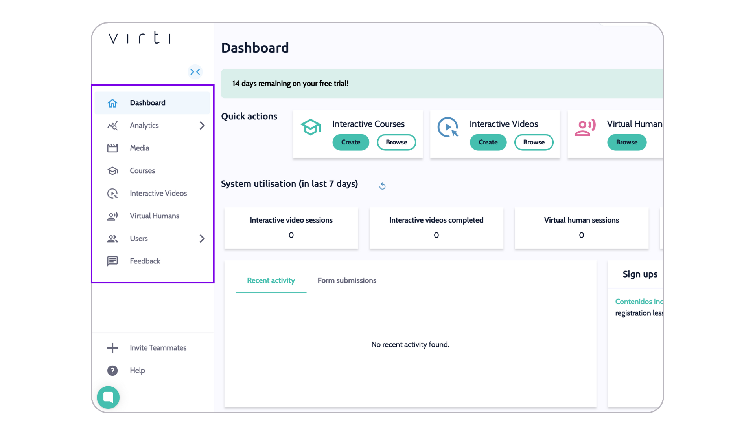Click the plus icon for Invite Teammates
The width and height of the screenshot is (755, 424).
tap(112, 348)
